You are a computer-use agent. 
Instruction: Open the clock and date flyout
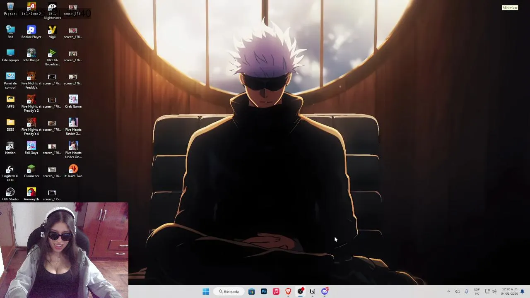[509, 291]
